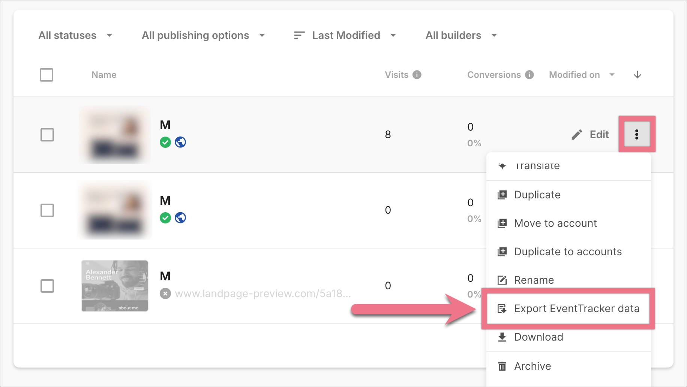Click the landing page name M in third row

(165, 276)
